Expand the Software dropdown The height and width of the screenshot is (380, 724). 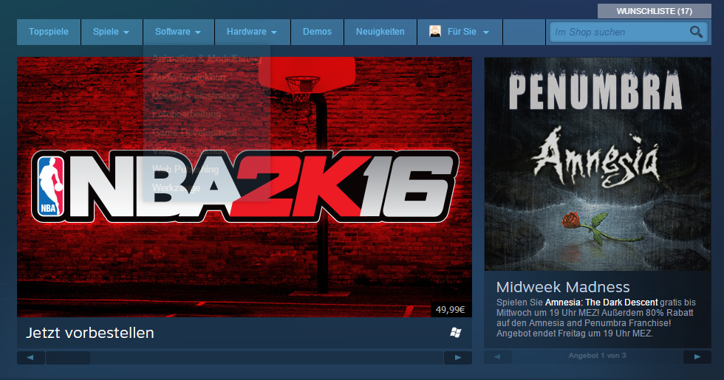178,32
